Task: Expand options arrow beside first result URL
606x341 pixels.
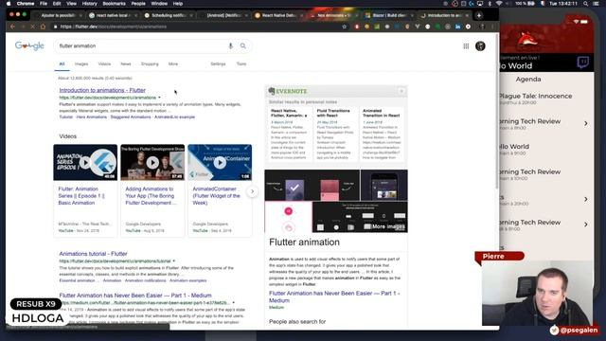Action: 159,98
